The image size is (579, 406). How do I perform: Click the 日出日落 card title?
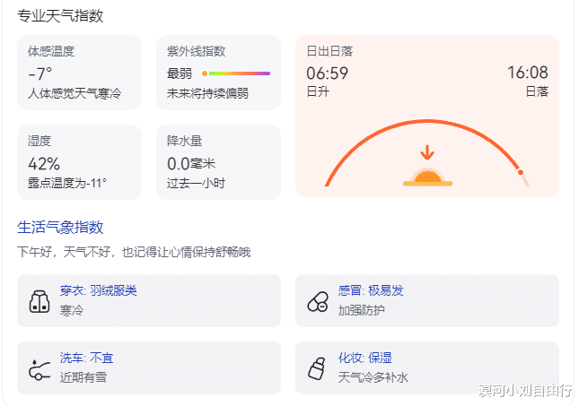click(x=329, y=51)
